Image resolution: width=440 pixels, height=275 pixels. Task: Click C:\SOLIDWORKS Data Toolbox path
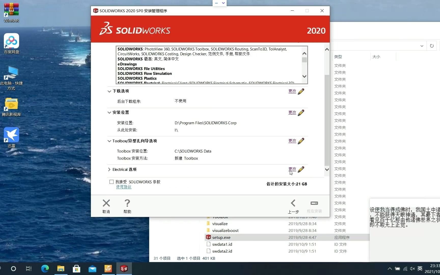point(193,151)
